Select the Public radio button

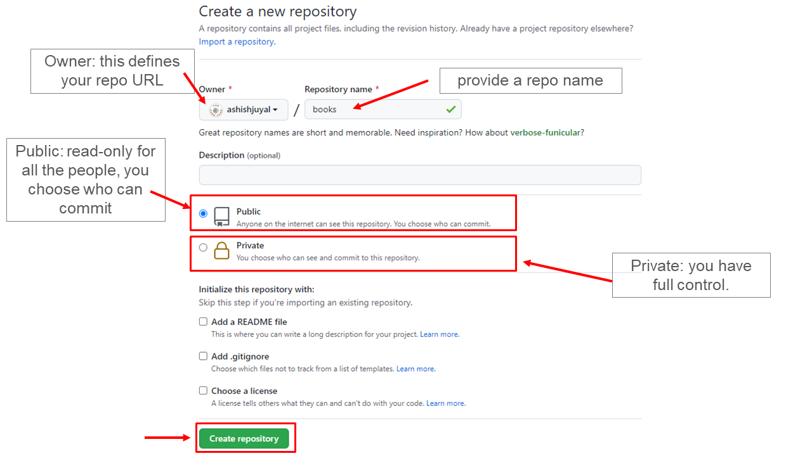click(x=203, y=213)
